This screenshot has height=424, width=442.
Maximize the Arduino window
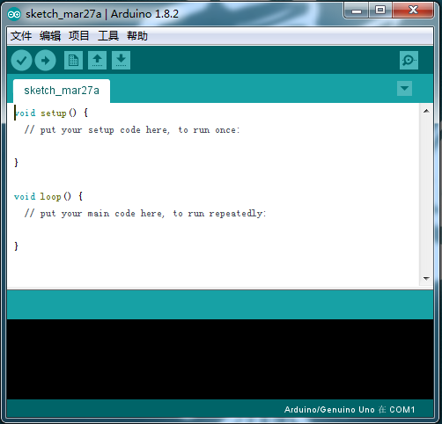(x=380, y=11)
